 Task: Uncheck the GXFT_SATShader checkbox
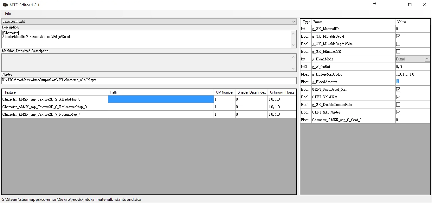coord(398,112)
